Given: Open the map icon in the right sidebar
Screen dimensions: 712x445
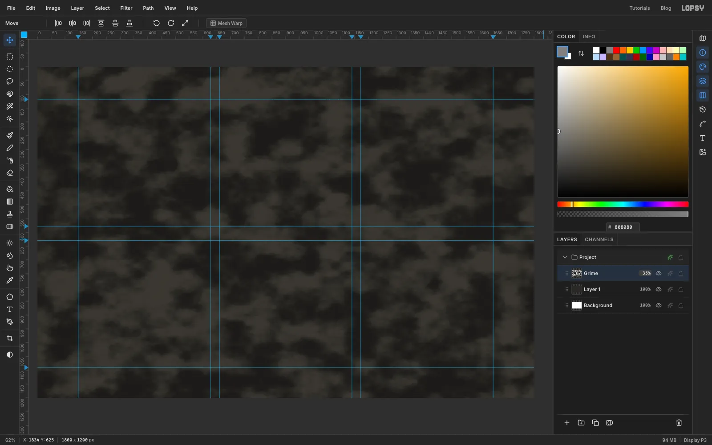Looking at the screenshot, I should (x=703, y=38).
